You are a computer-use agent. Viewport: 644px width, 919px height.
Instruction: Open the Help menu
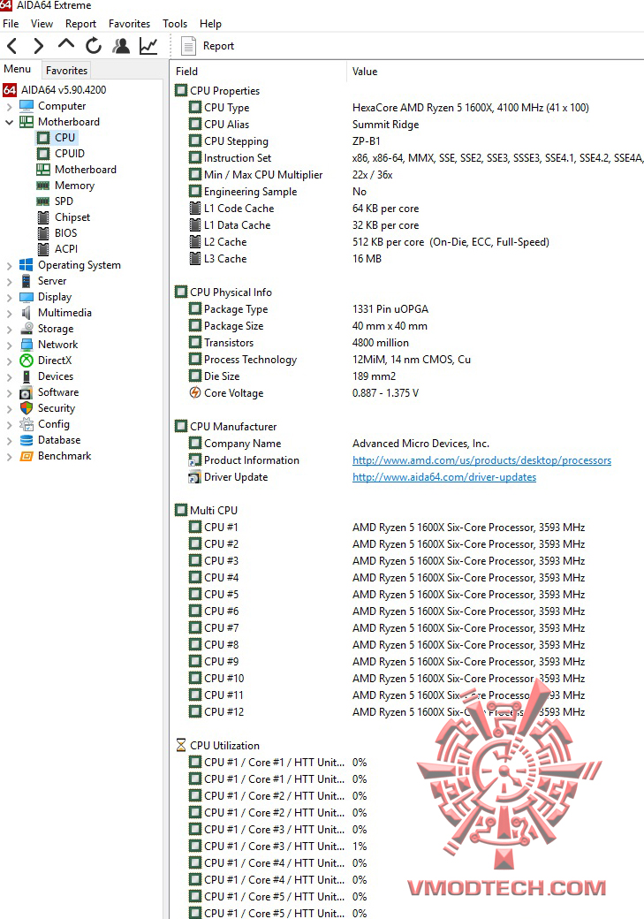210,24
